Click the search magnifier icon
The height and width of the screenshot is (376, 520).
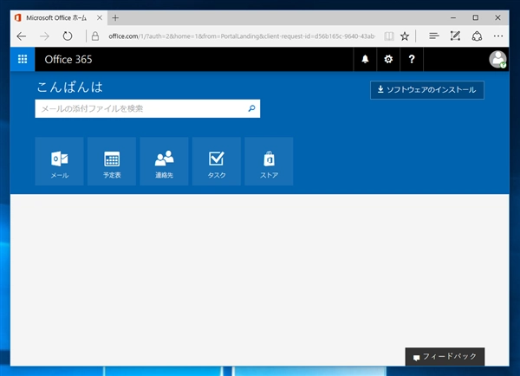click(x=251, y=108)
